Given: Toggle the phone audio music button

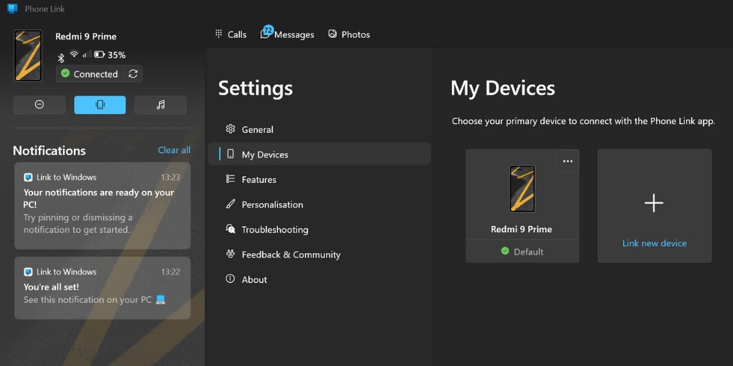Looking at the screenshot, I should click(161, 105).
